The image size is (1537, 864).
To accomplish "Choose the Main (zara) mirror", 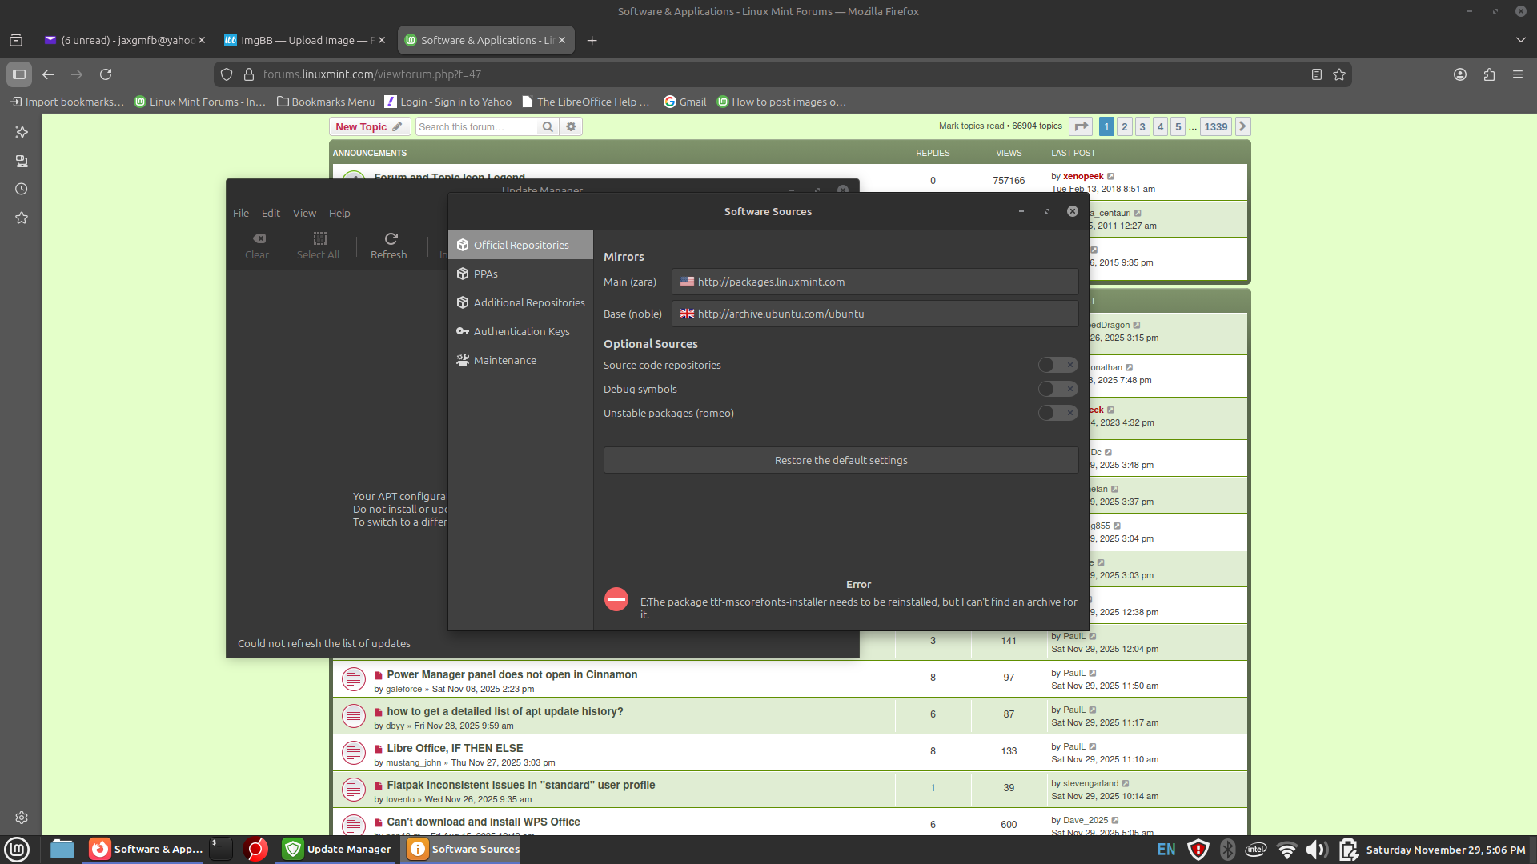I will click(875, 282).
